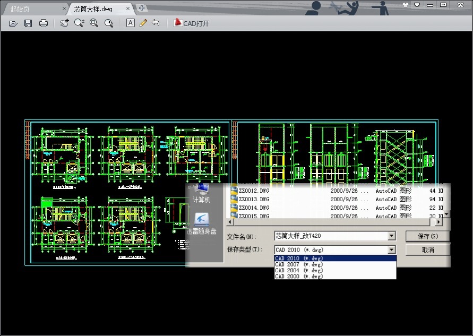Open the skin theme shirt icon
The width and height of the screenshot is (473, 336).
[406, 5]
